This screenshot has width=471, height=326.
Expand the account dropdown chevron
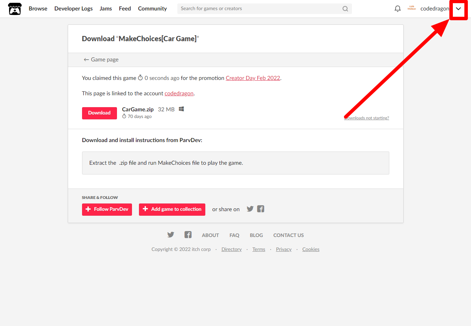click(x=458, y=9)
